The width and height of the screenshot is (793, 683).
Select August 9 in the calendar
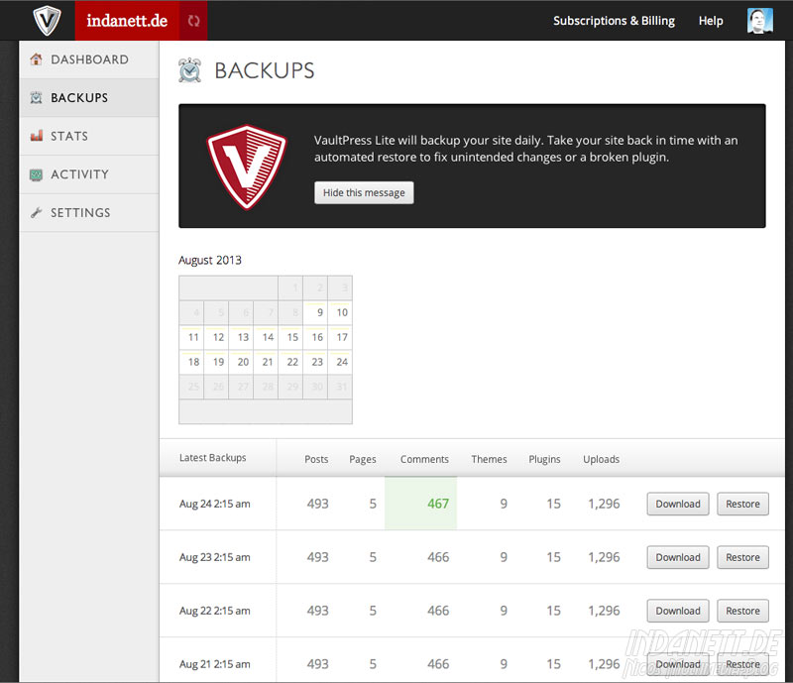point(315,312)
